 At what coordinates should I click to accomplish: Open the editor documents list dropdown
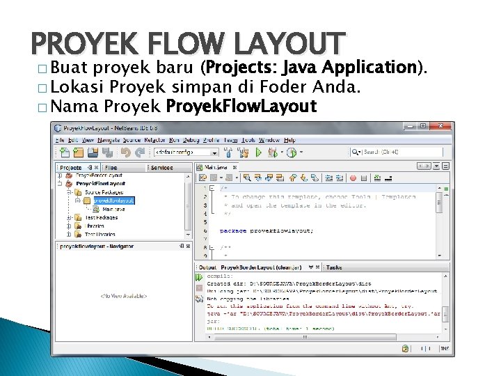click(x=436, y=166)
